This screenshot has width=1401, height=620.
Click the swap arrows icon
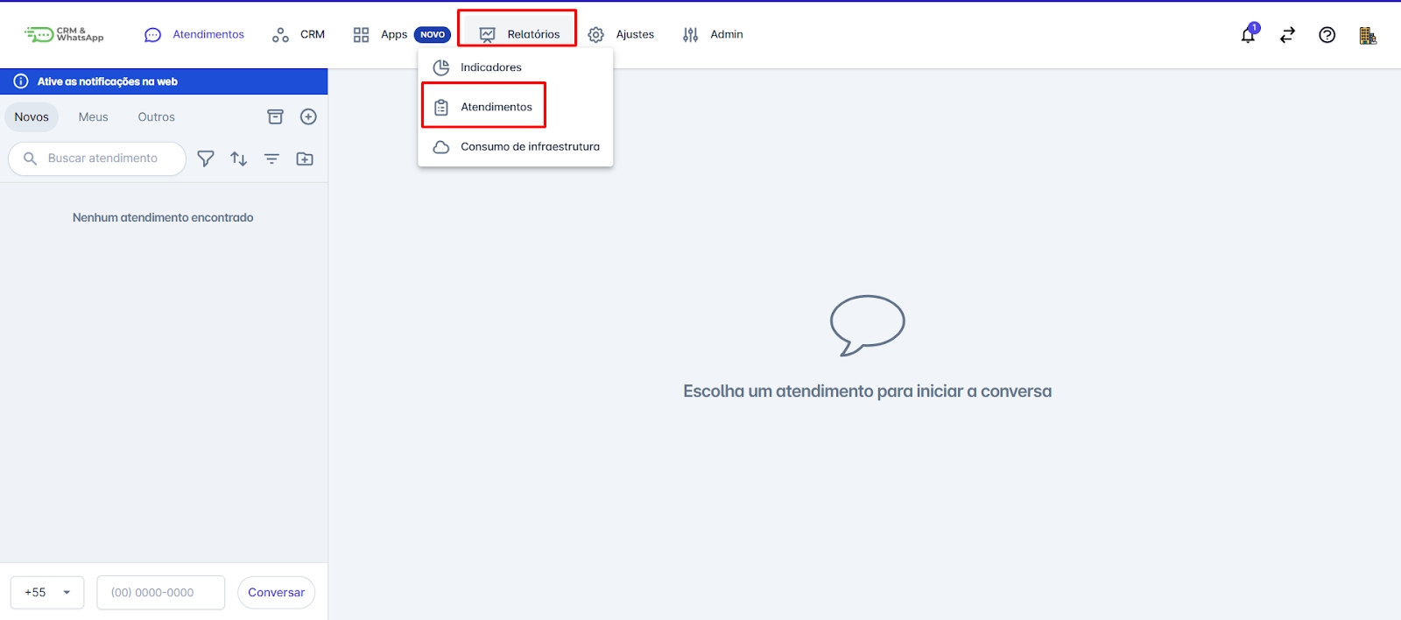1287,35
